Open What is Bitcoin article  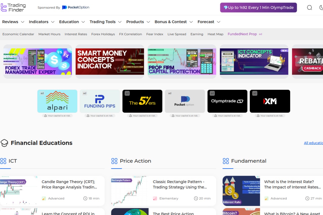pyautogui.click(x=292, y=213)
